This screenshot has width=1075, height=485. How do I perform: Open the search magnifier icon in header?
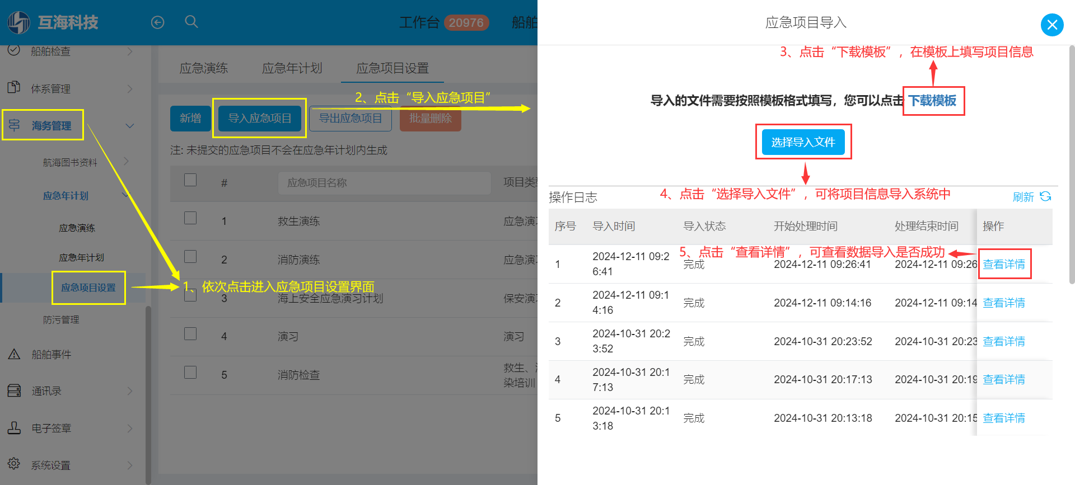pyautogui.click(x=191, y=22)
